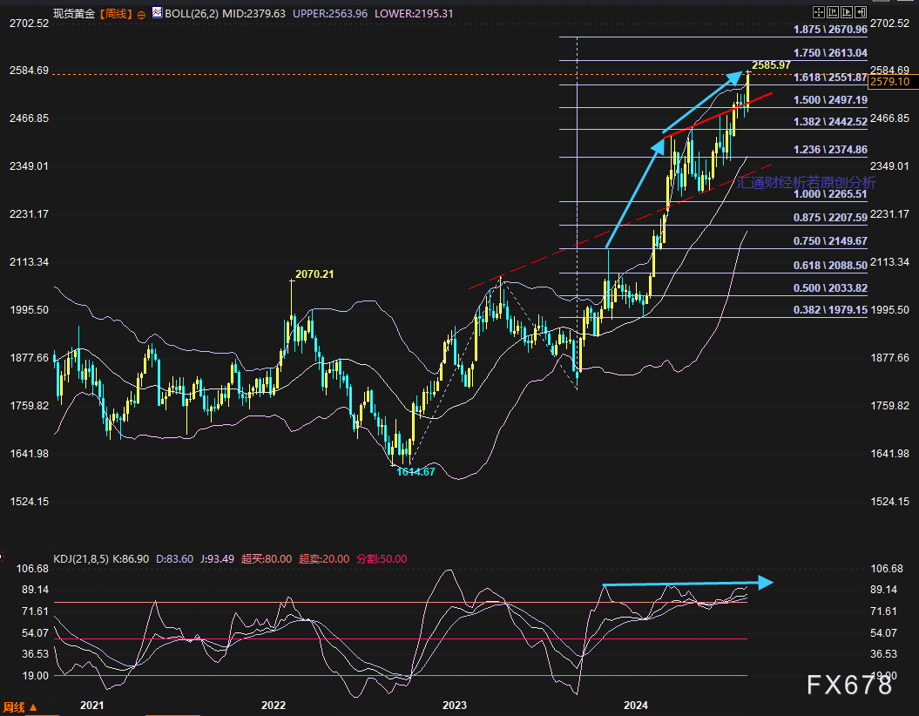
Task: Click the 2024 marker on the time axis
Action: coord(636,705)
